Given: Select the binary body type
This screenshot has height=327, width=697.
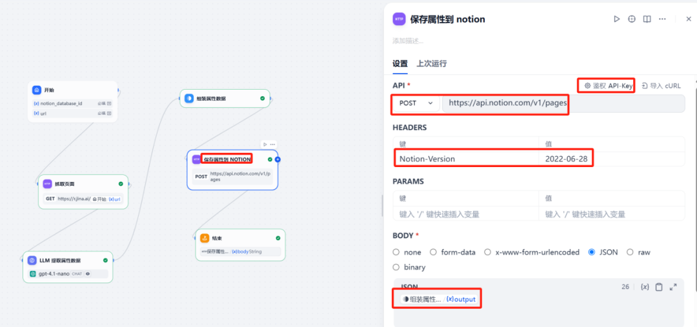Looking at the screenshot, I should coord(396,267).
